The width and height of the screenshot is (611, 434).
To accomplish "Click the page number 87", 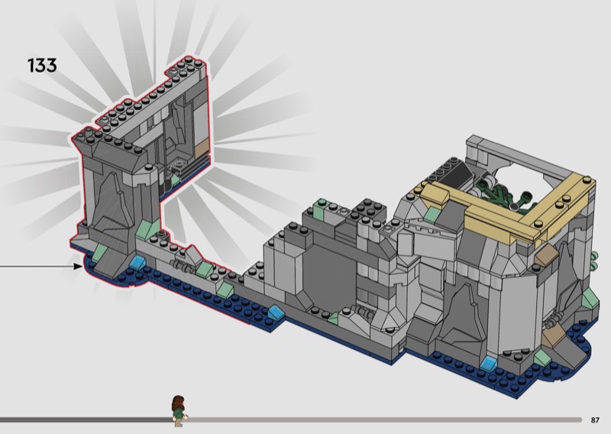I will (596, 419).
